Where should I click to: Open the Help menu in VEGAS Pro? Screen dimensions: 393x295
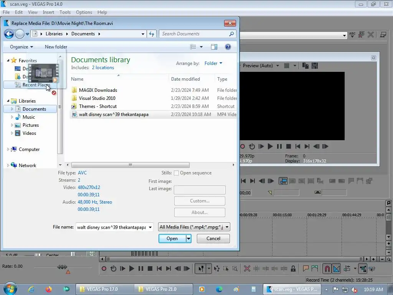102,12
